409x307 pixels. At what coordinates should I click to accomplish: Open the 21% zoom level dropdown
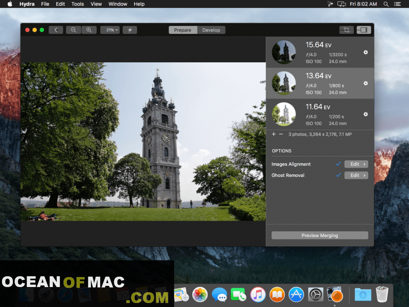pos(110,30)
